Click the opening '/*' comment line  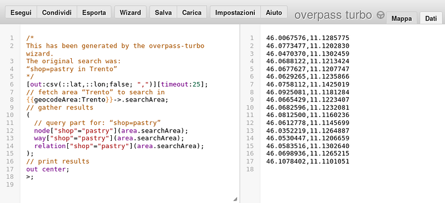point(30,38)
